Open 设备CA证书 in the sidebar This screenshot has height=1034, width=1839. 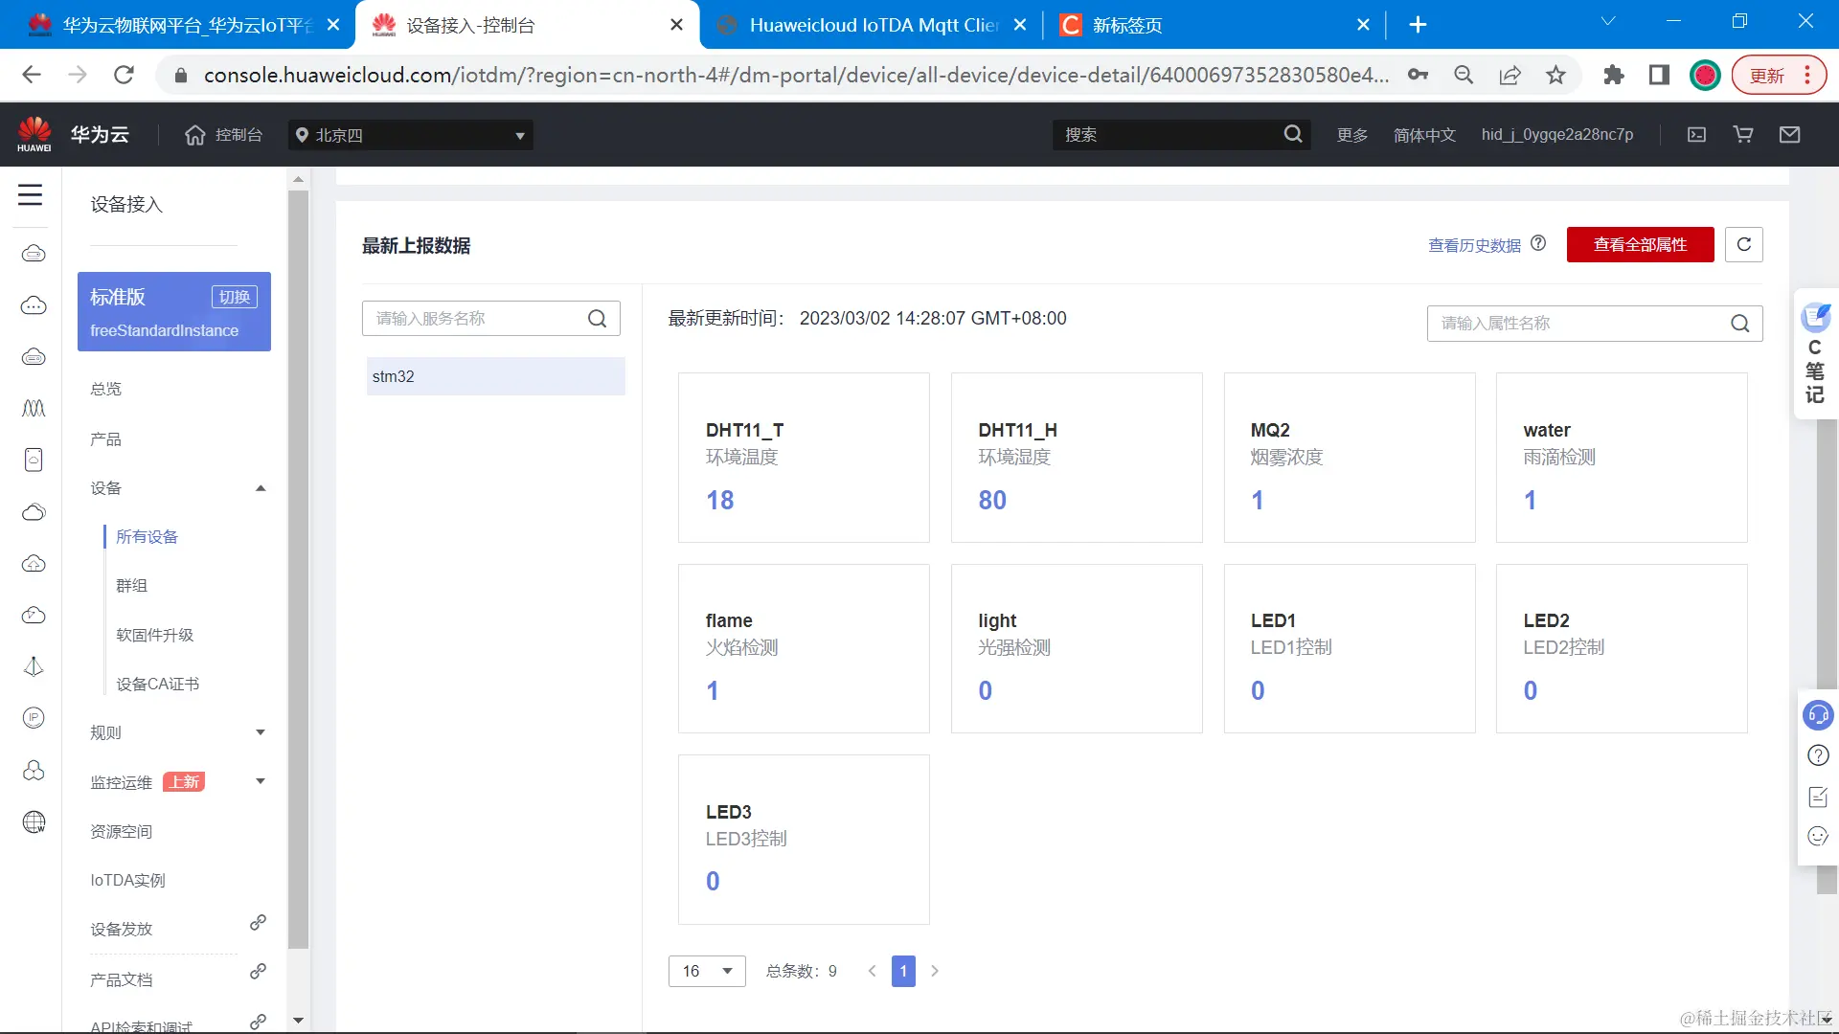(x=158, y=685)
